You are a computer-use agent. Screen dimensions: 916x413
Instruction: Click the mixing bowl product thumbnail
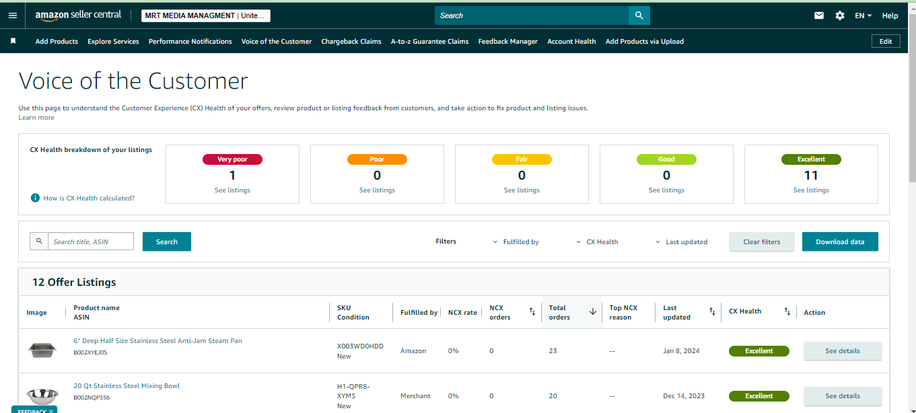point(42,396)
